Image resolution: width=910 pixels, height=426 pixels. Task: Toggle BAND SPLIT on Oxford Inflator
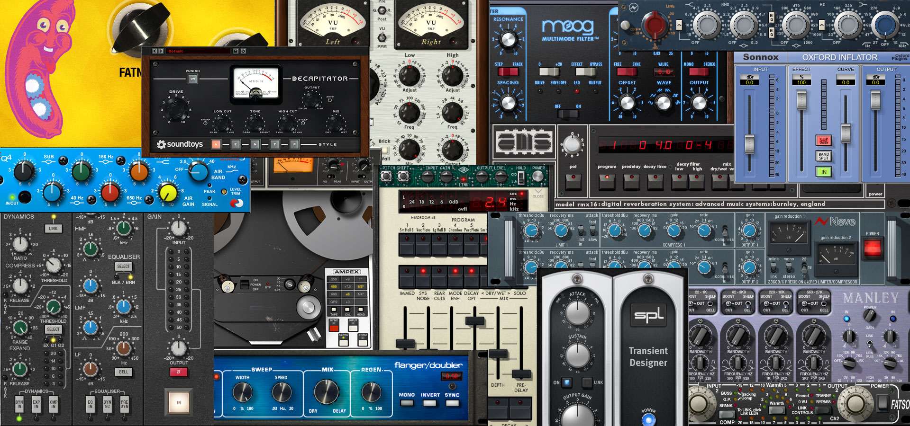[x=824, y=156]
